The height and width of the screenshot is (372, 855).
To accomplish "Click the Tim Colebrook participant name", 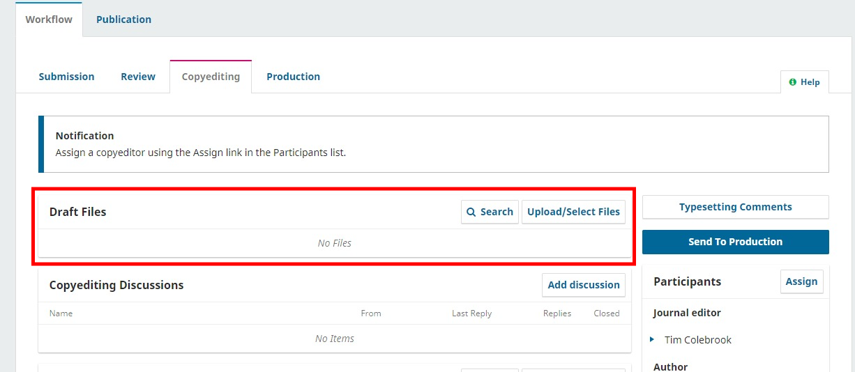I will pos(697,340).
